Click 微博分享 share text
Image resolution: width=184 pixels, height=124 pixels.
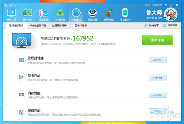pos(154,25)
